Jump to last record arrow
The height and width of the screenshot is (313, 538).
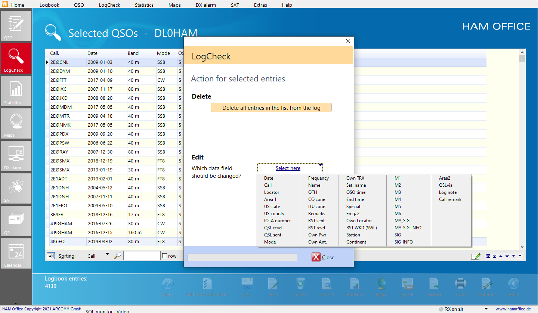click(520, 256)
